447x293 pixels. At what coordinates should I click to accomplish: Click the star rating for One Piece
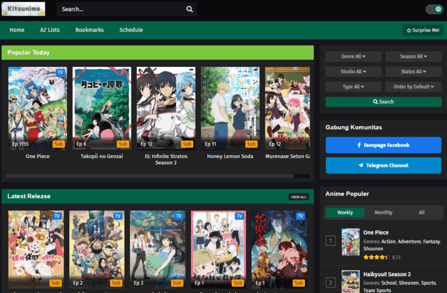click(377, 258)
